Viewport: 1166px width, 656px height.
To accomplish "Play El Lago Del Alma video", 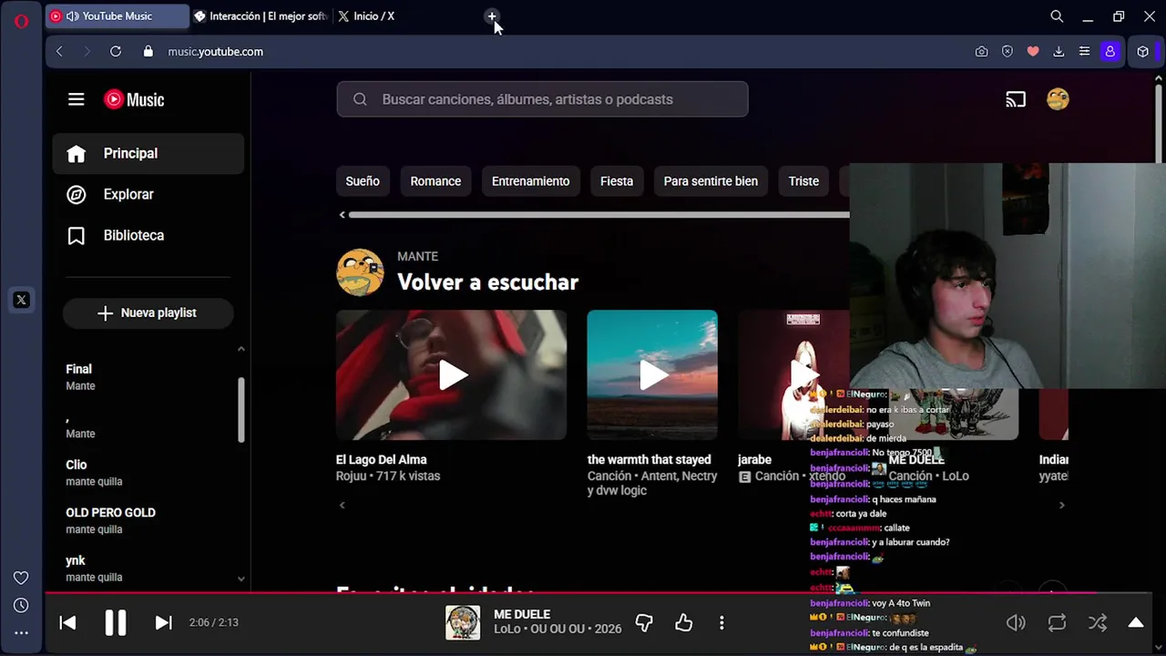I will click(x=452, y=374).
